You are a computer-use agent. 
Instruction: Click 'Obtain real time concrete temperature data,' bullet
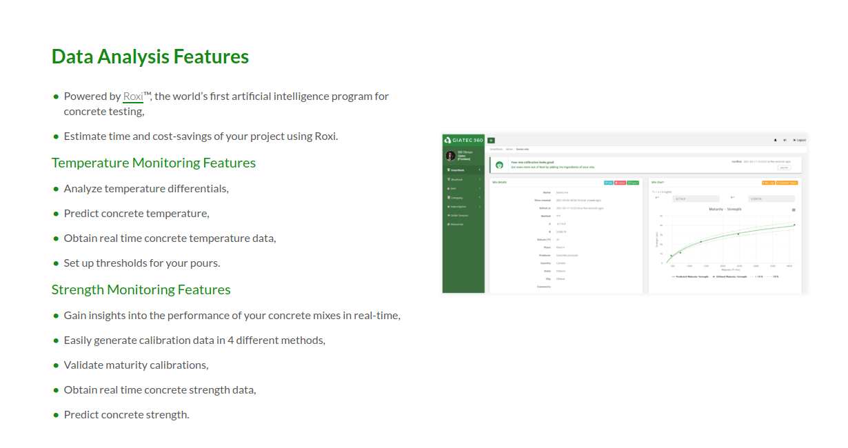point(170,238)
